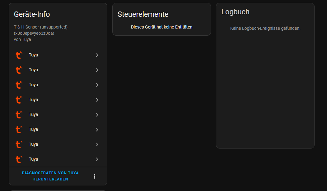
Task: Click the fifth Tuya logo icon
Action: click(19, 115)
